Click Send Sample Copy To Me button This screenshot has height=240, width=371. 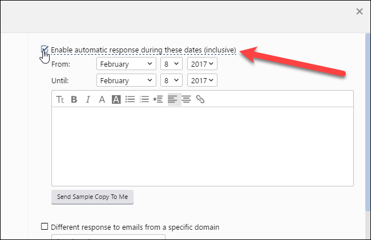pos(92,197)
